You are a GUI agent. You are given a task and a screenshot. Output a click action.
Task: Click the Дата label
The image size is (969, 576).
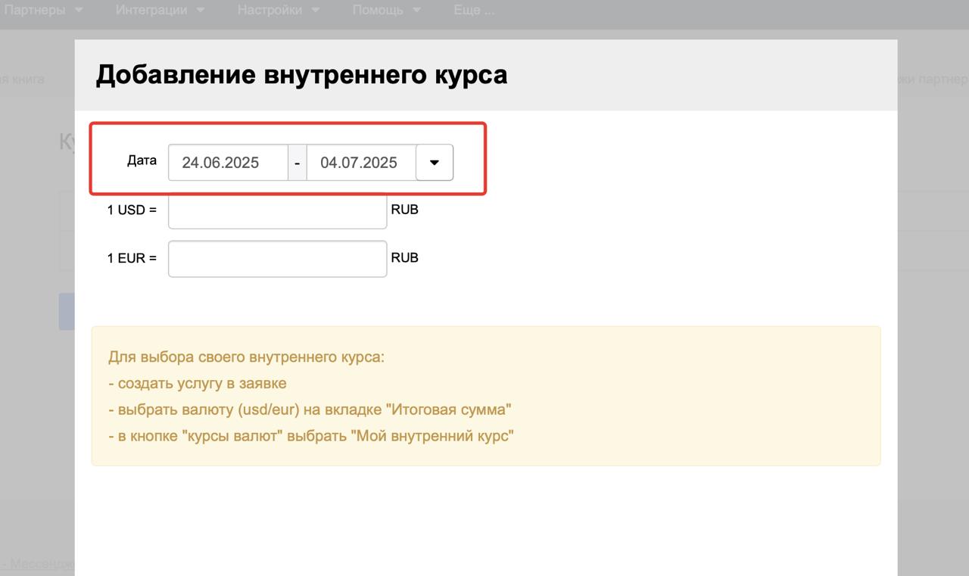[x=142, y=160]
